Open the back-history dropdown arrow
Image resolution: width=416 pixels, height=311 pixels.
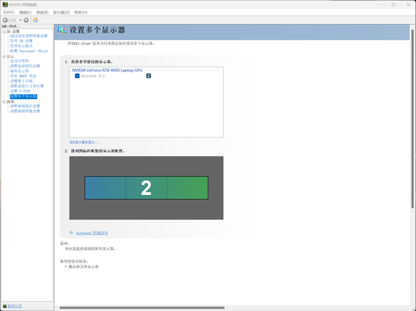coord(20,20)
